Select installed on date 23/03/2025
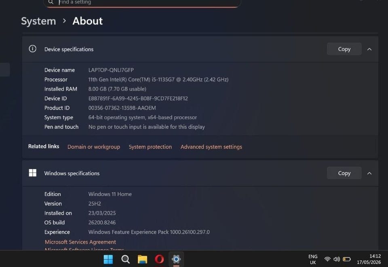The image size is (388, 267). point(102,213)
